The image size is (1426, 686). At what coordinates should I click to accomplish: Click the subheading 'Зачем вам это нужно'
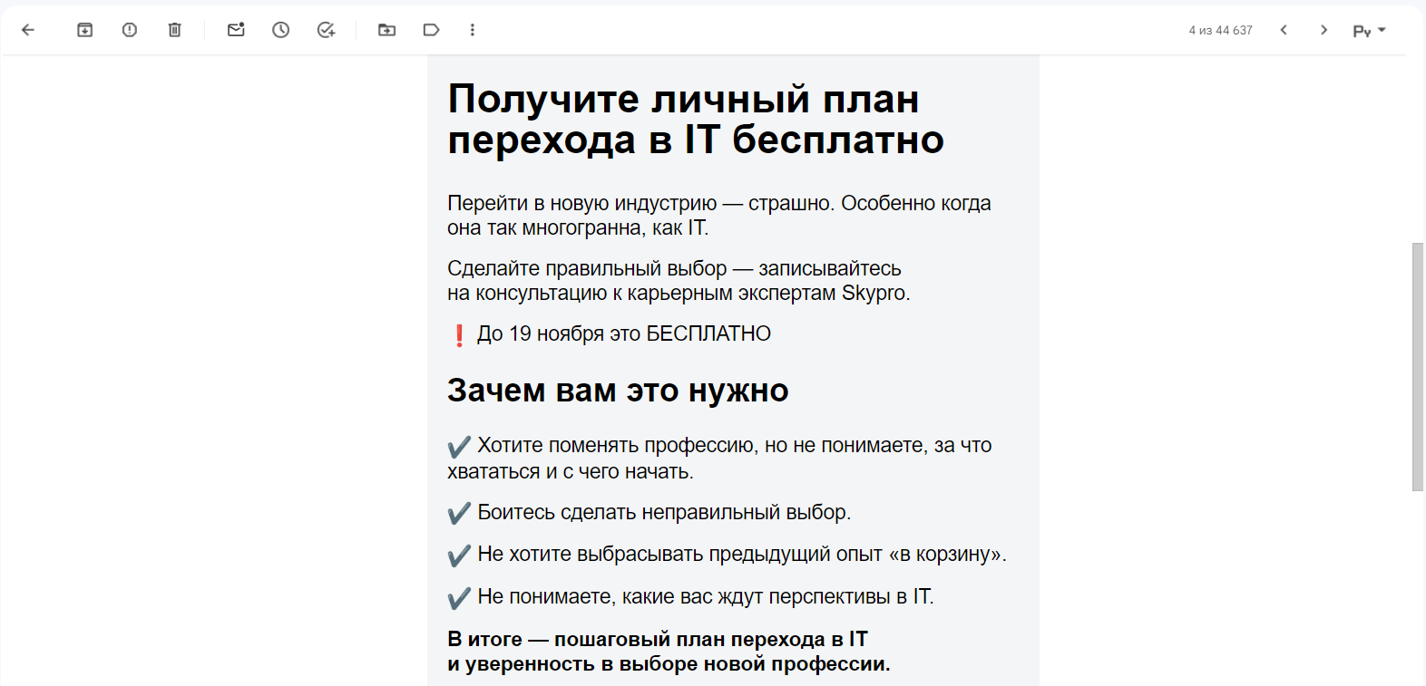(x=618, y=391)
